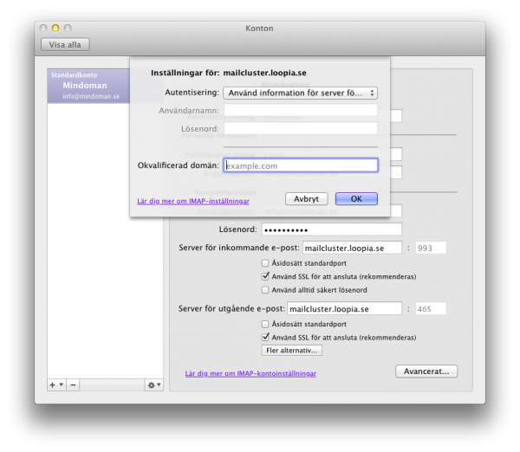Open the Lär dig mer om IMAP-kontoinställningar link
Screen dimensions: 520x452
(x=250, y=373)
